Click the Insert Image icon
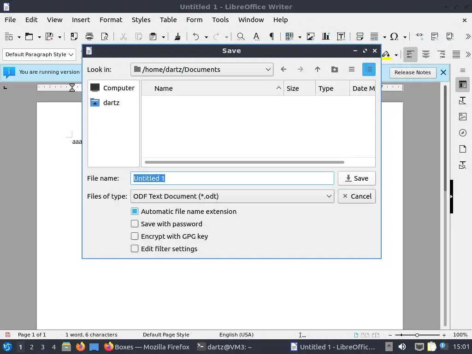Image resolution: width=472 pixels, height=354 pixels. coord(310,36)
